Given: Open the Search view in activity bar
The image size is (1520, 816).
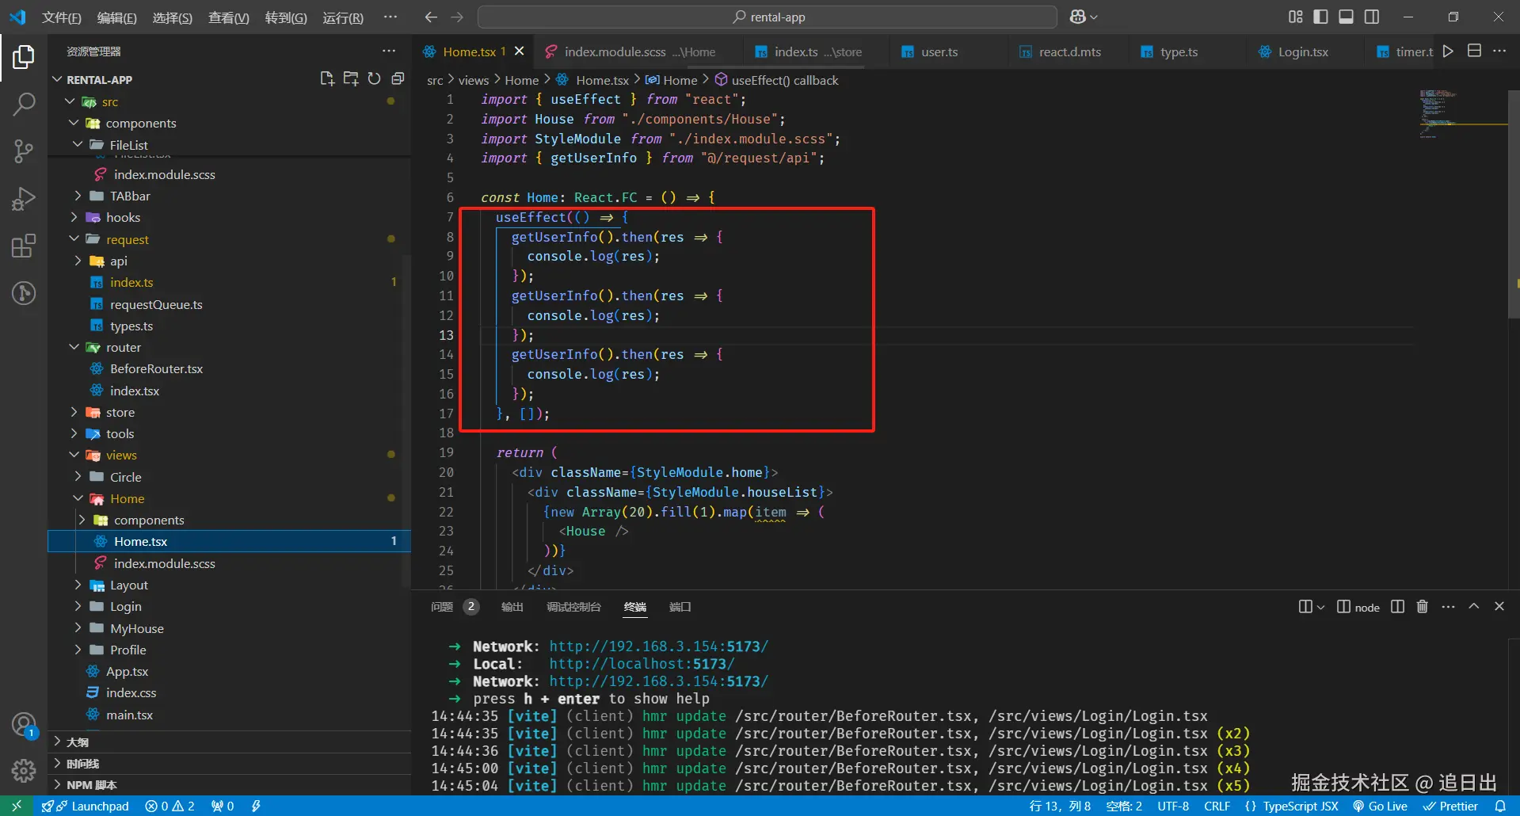Looking at the screenshot, I should (x=24, y=104).
